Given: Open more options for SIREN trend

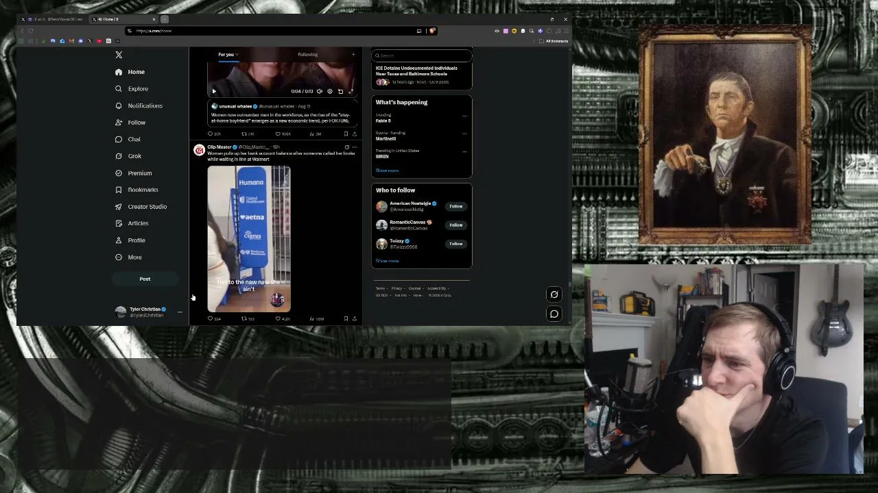Looking at the screenshot, I should 464,151.
